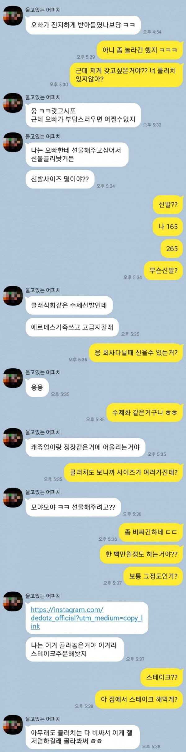
Task: Tap avatar beside "클래식화같은 수제신발인데" message
Action: tap(13, 296)
